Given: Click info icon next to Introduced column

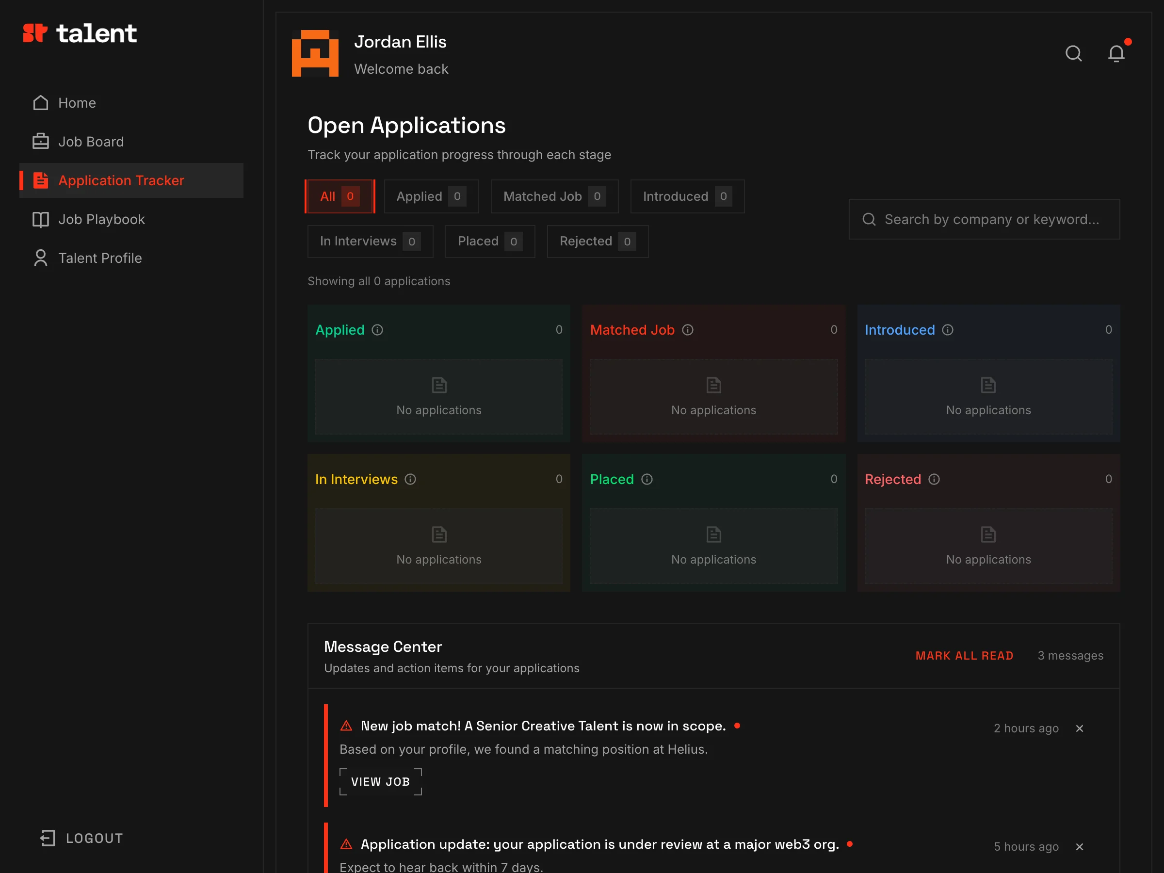Looking at the screenshot, I should point(948,330).
